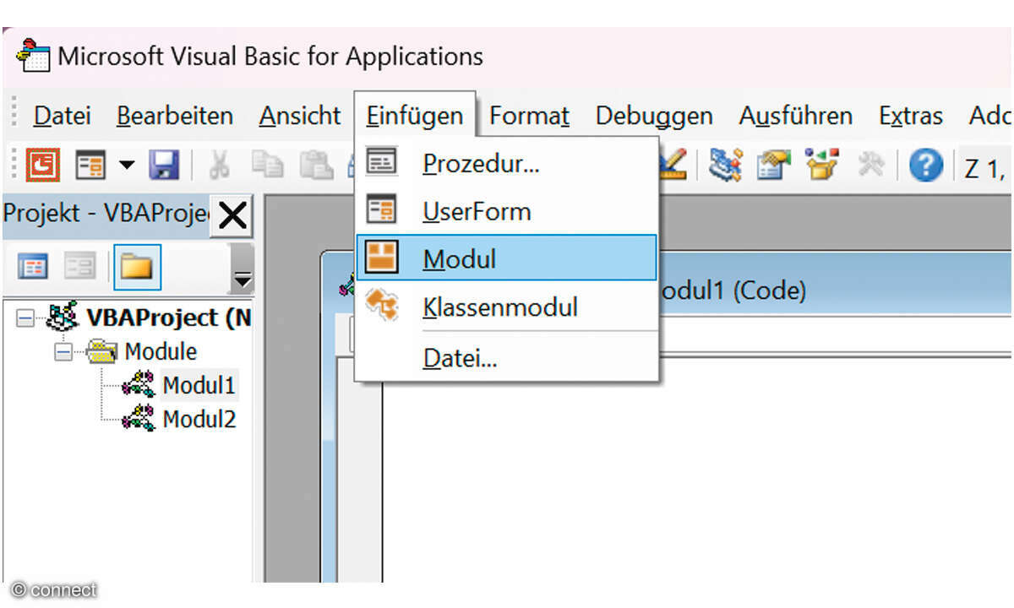
Task: Choose Modul from Einfügen menu
Action: click(x=507, y=258)
